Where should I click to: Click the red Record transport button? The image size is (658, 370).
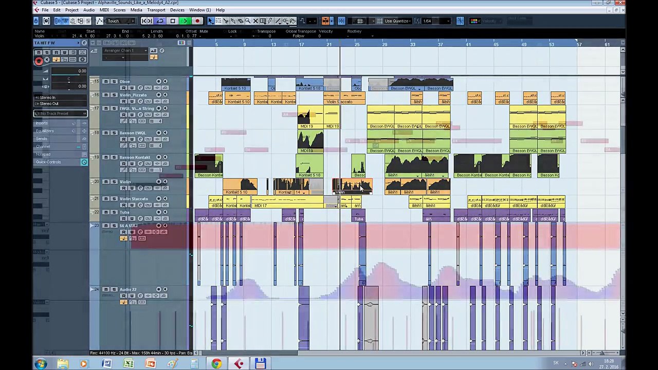[x=197, y=21]
